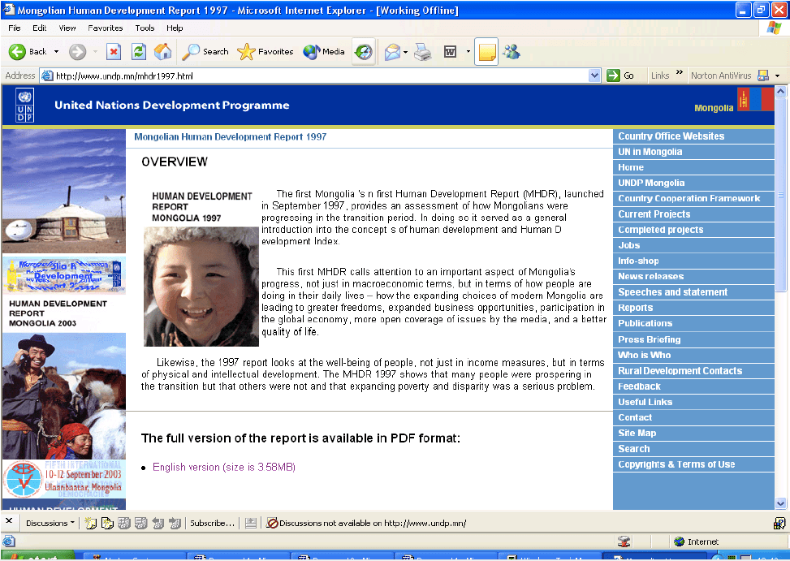Screen dimensions: 790x561
Task: Open the History toolbar icon
Action: point(363,52)
